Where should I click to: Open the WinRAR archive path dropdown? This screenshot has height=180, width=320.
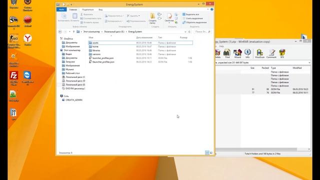[x=309, y=62]
